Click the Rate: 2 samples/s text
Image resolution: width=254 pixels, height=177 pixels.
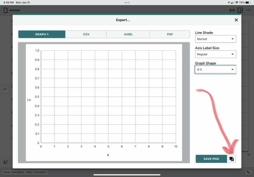point(36,172)
